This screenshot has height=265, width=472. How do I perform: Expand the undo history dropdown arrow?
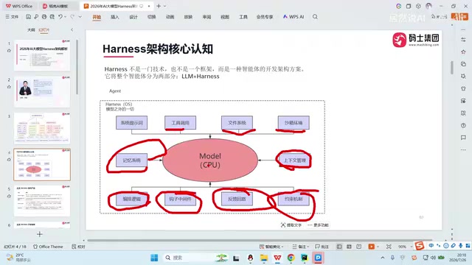coord(66,17)
